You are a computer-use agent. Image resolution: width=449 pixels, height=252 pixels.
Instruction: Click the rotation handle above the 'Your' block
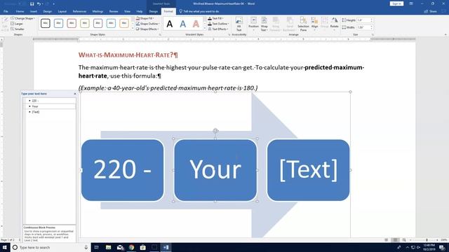click(215, 131)
